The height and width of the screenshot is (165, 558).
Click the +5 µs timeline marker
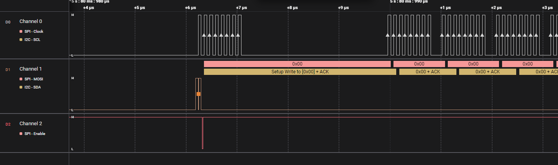point(139,7)
